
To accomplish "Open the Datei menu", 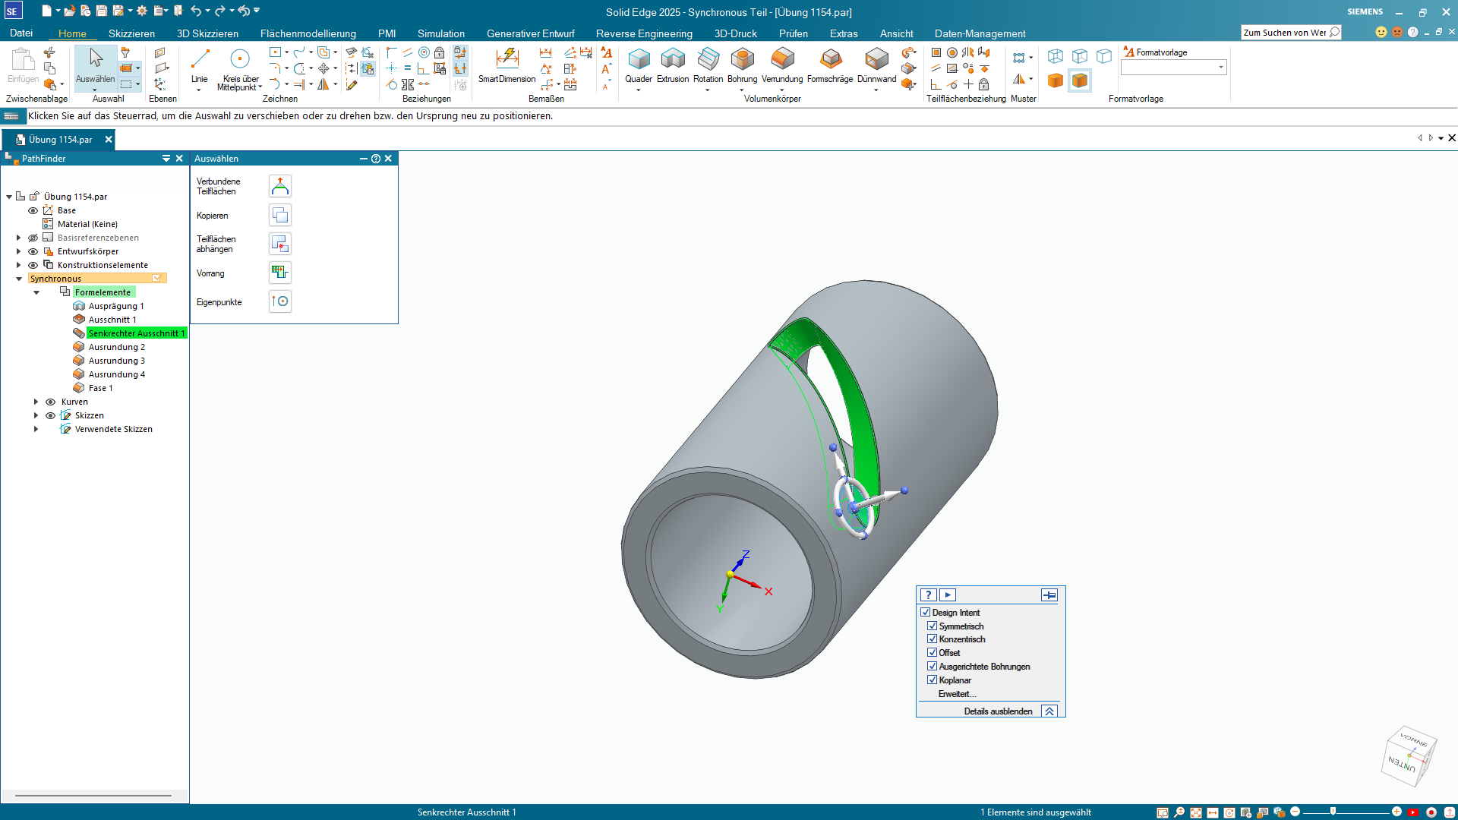I will click(x=21, y=33).
